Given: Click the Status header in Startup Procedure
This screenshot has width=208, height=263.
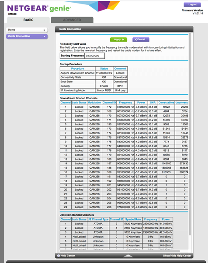Looking at the screenshot, I should tap(104, 69).
